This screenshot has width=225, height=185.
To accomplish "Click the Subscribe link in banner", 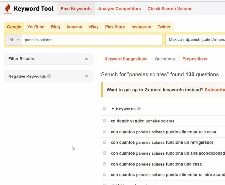I will tap(215, 90).
